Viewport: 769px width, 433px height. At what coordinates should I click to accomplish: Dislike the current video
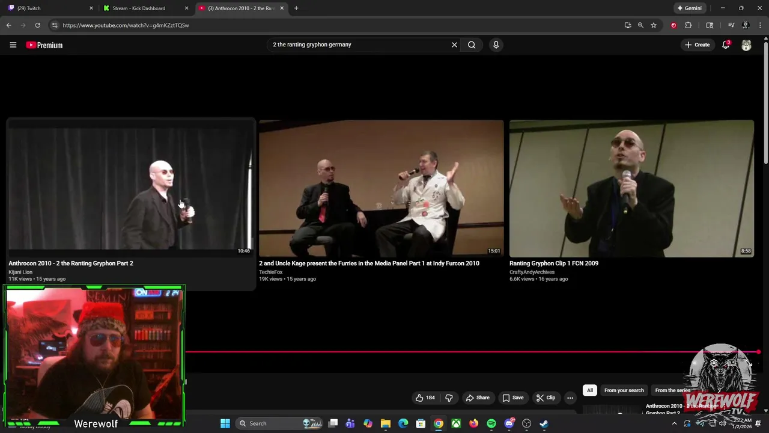[449, 398]
